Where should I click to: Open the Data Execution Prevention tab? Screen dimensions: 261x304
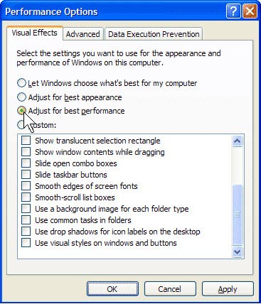[154, 34]
